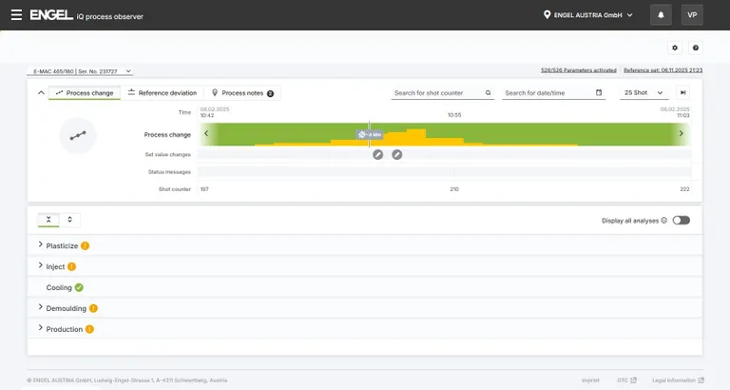This screenshot has height=390, width=730.
Task: Click the Process notes count badge
Action: (271, 93)
